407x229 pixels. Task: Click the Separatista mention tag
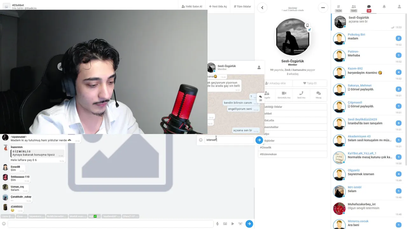[x=37, y=216]
